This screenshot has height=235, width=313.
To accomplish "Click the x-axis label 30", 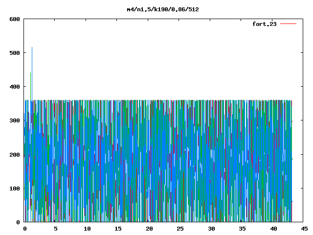I will coord(211,229).
